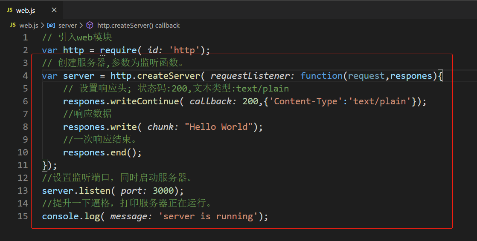
Task: Click the comment '//设置监听端口,同时启动服务器。'
Action: pyautogui.click(x=117, y=178)
